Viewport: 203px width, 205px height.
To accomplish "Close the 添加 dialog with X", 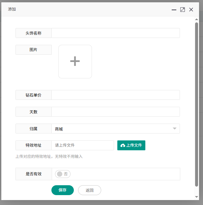I will click(191, 10).
